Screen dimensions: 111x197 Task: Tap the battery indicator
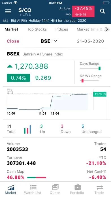(106, 3)
